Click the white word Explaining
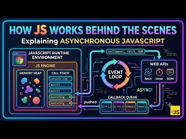This screenshot has width=186, height=139. click(40, 41)
